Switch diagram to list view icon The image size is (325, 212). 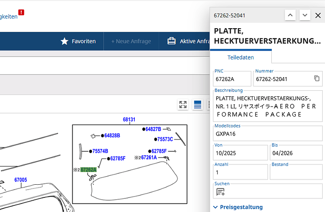pyautogui.click(x=198, y=105)
